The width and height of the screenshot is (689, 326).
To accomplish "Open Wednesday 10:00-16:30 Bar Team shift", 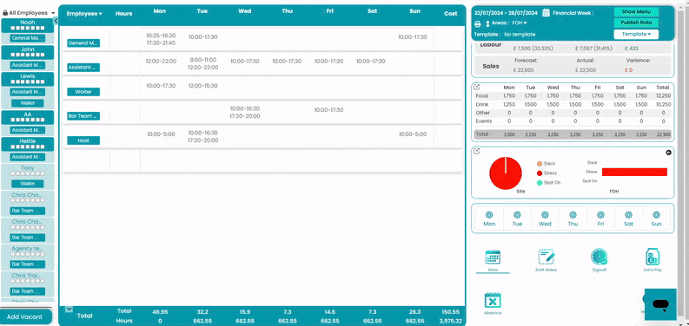I will click(x=245, y=108).
